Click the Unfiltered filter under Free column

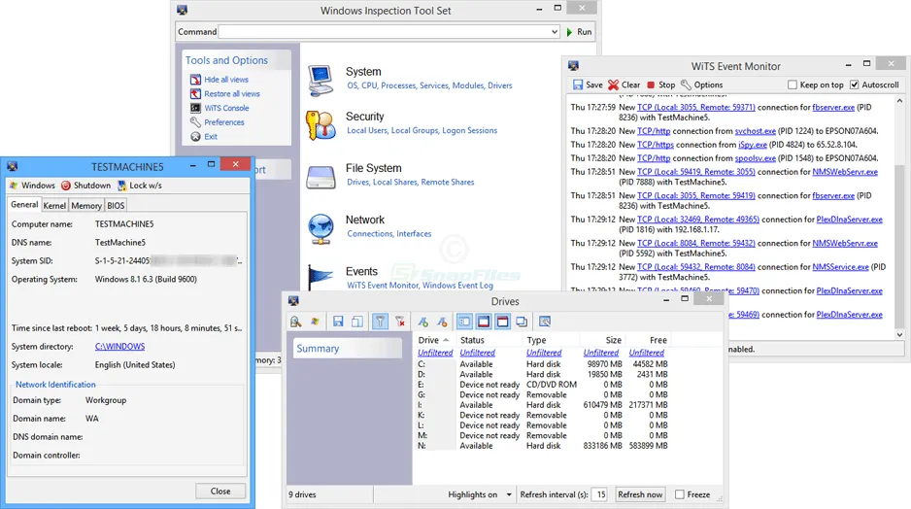click(x=646, y=353)
